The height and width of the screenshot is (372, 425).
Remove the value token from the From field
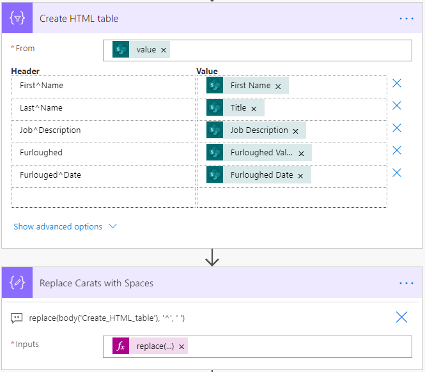click(x=164, y=50)
